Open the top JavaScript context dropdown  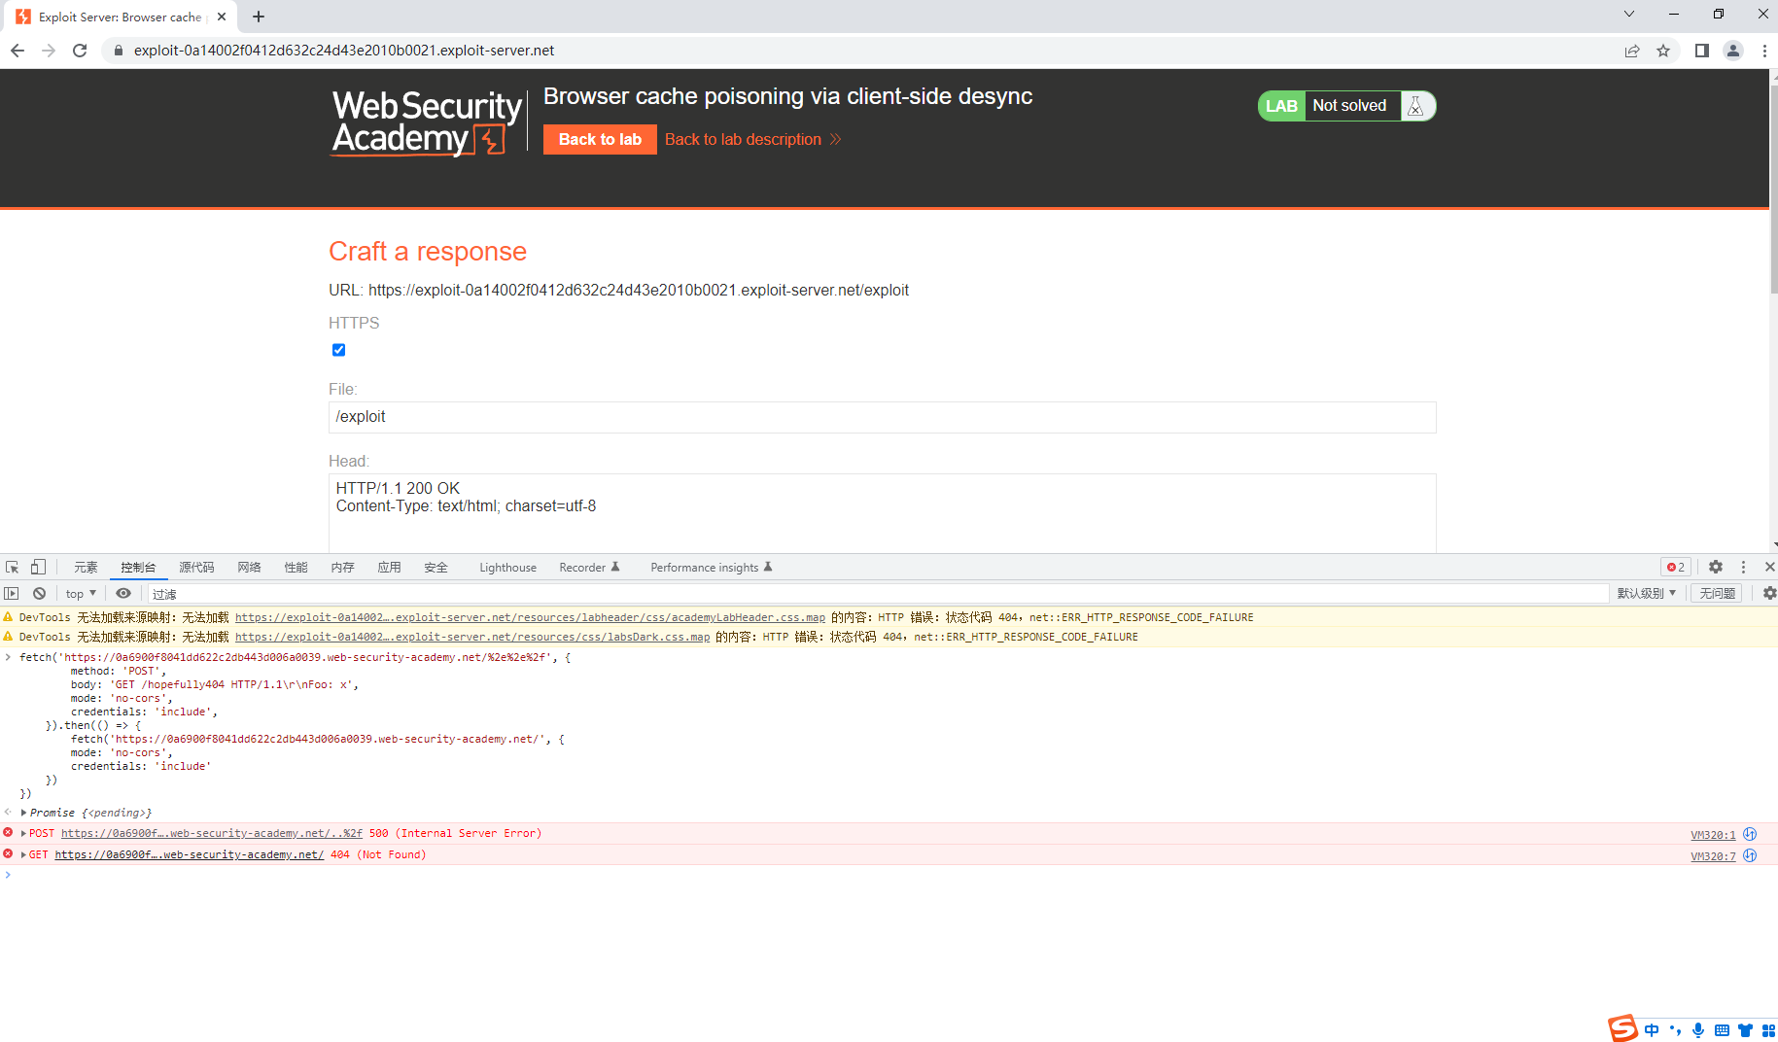click(81, 594)
